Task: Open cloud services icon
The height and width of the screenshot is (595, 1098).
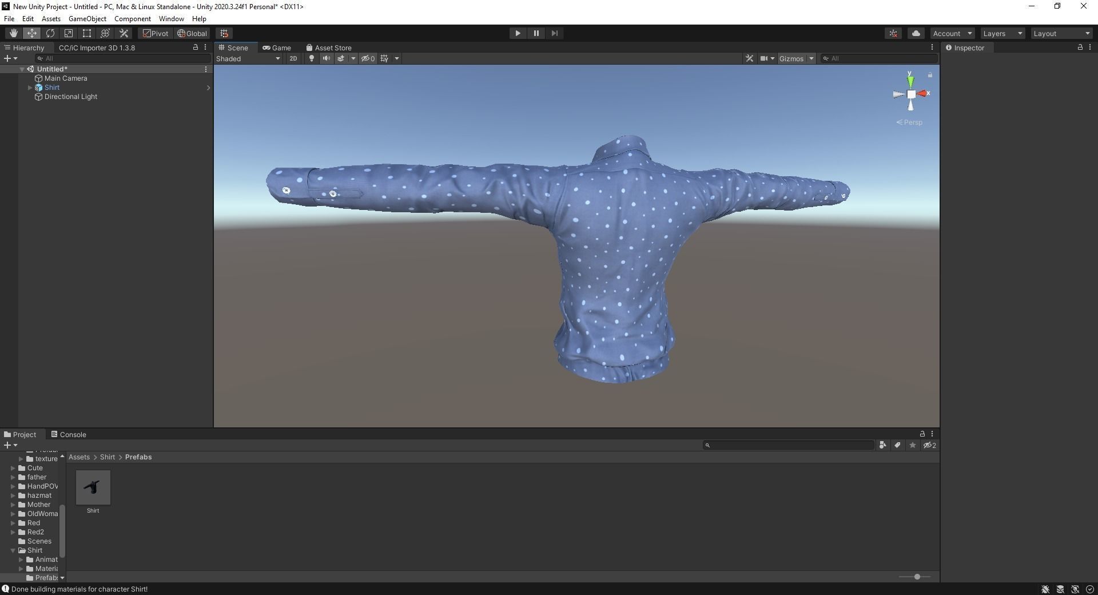Action: (916, 33)
